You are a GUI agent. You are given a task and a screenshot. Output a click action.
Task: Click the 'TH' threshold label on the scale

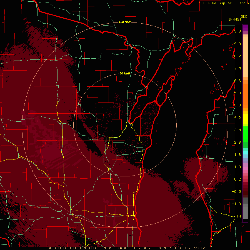(x=239, y=216)
